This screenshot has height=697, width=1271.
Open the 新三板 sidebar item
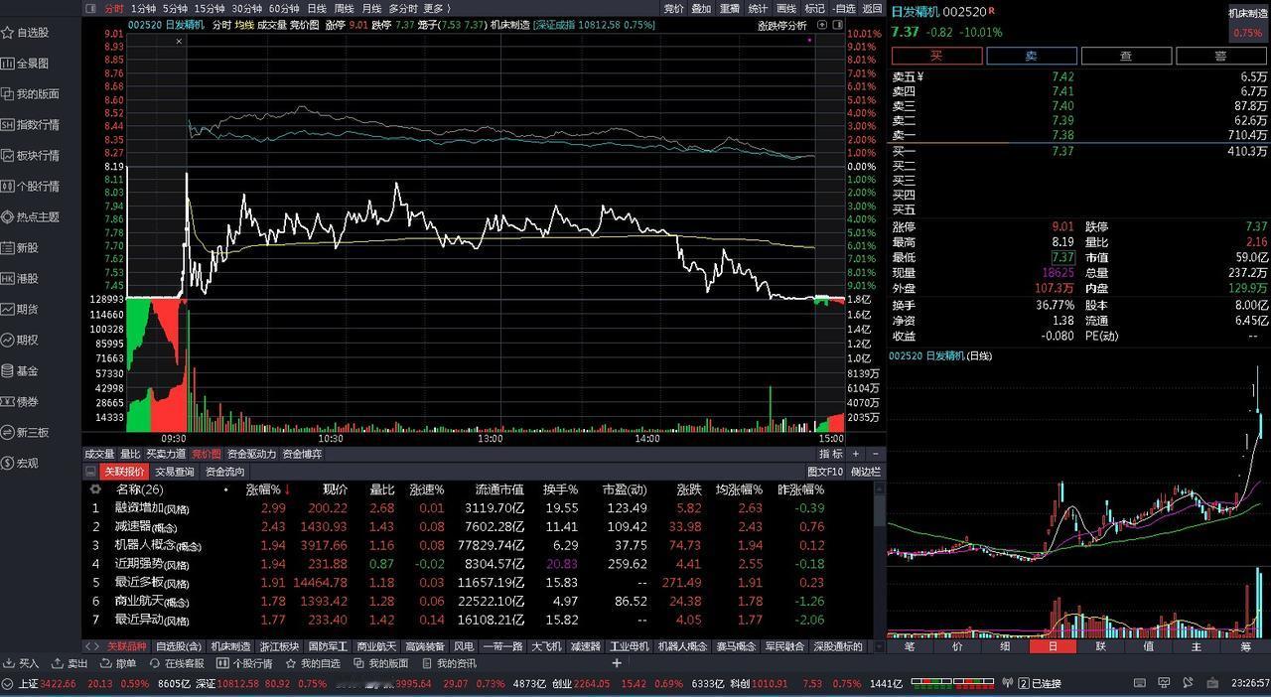(x=25, y=433)
